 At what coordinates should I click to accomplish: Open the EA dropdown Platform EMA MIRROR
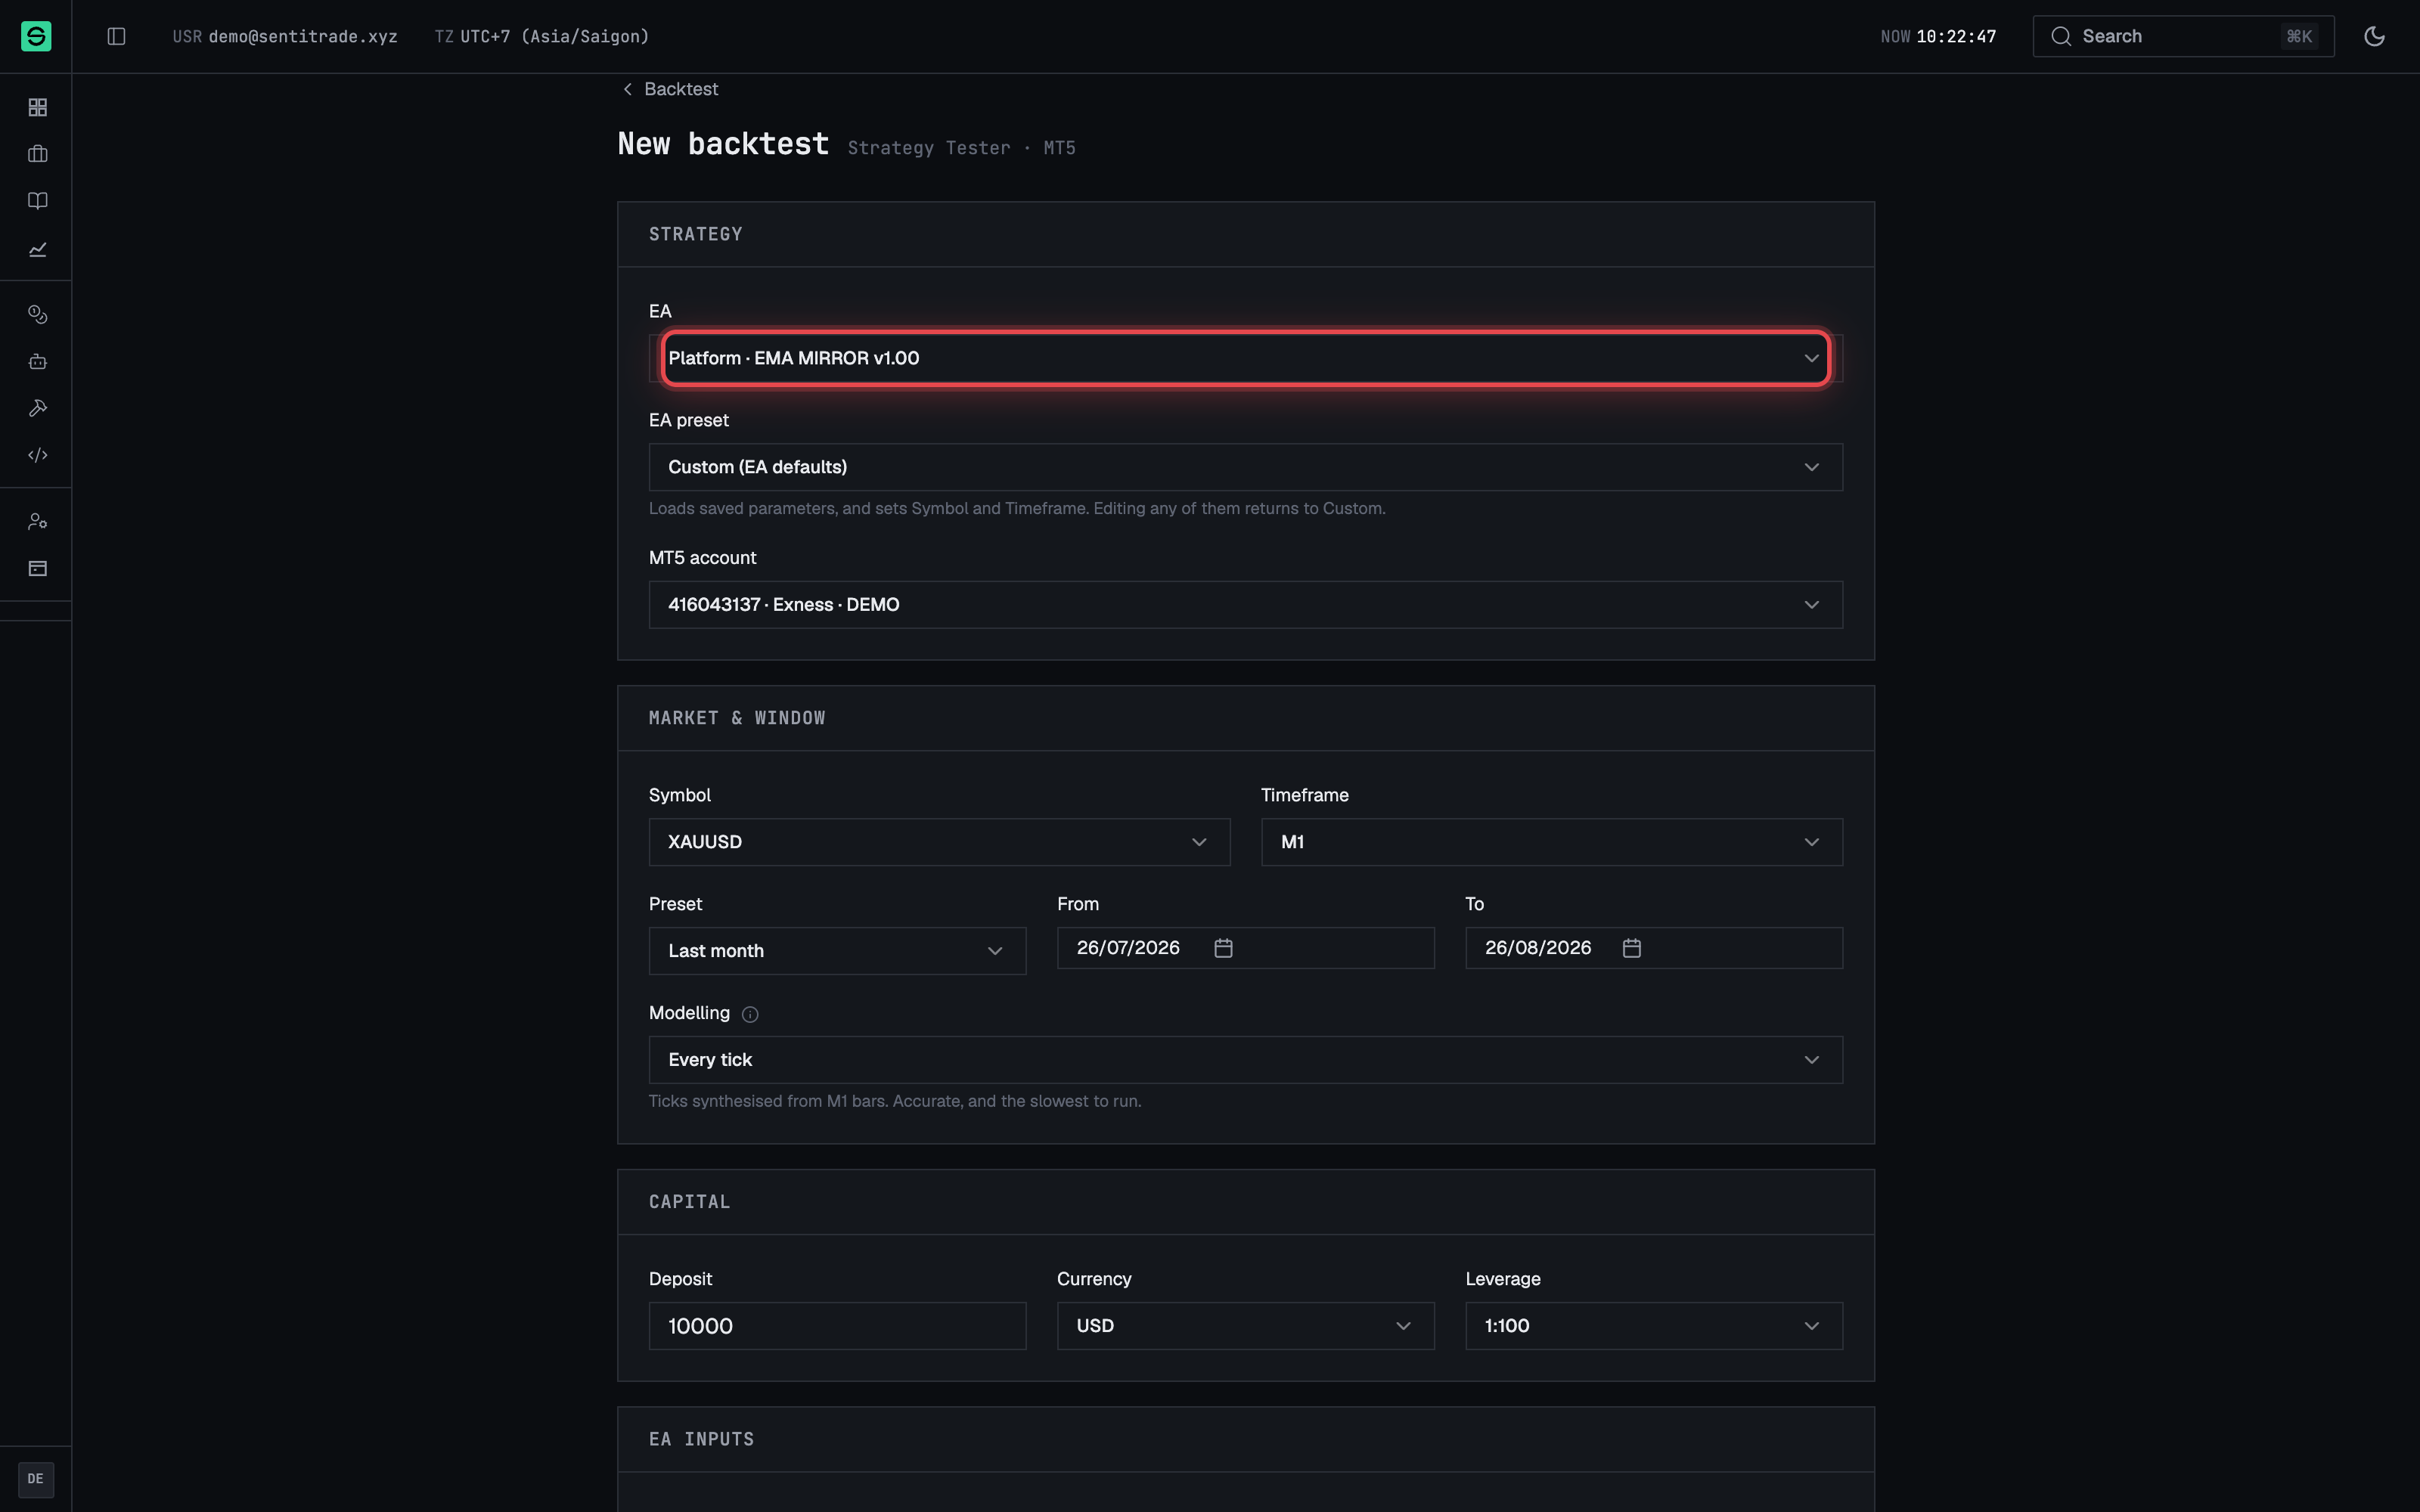pyautogui.click(x=1246, y=358)
